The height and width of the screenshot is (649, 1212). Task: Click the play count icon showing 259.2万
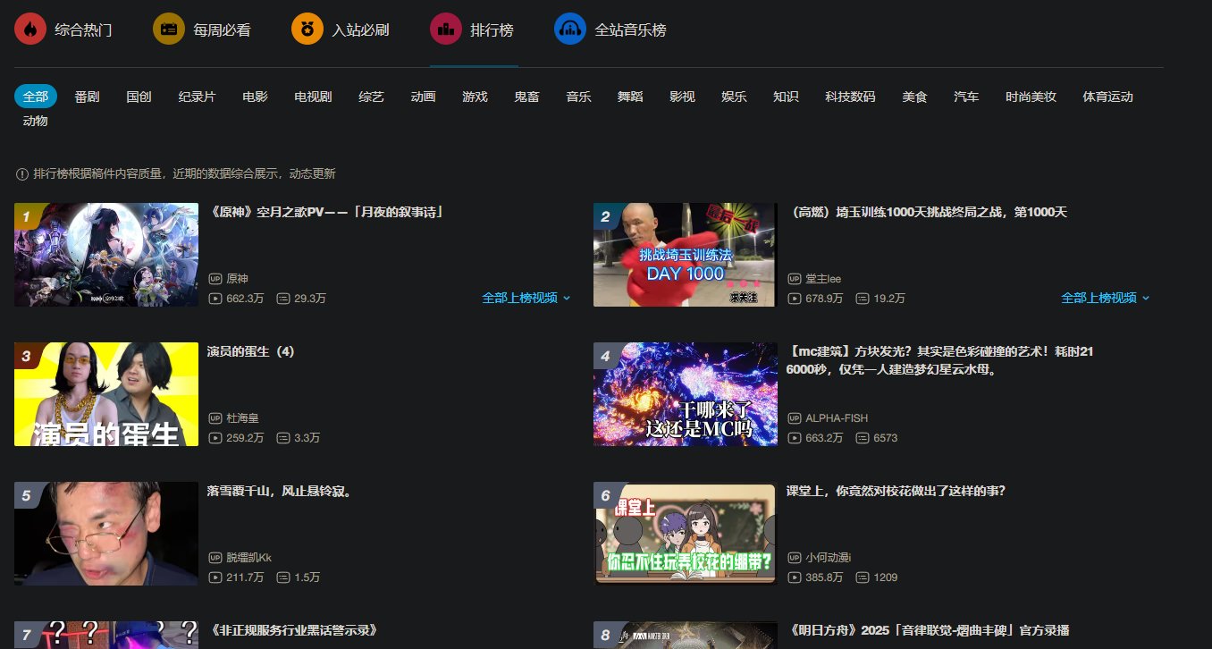tap(215, 438)
